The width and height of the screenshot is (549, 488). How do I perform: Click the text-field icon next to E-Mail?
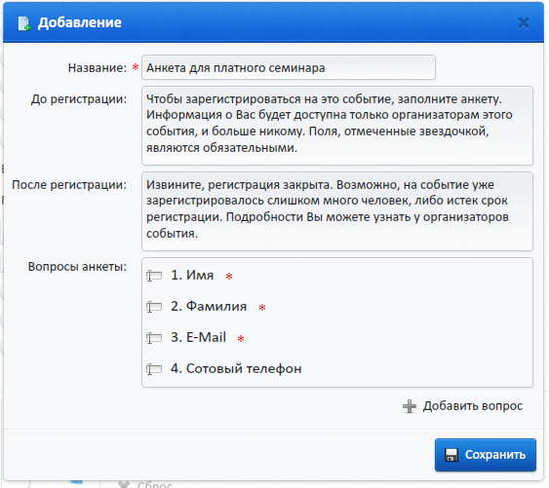[x=154, y=338]
